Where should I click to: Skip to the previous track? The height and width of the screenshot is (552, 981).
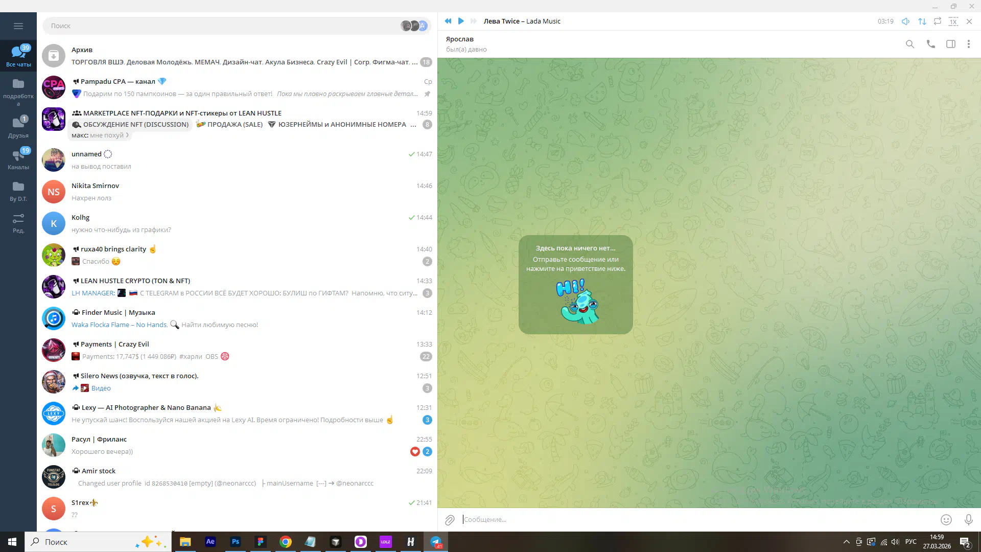(448, 21)
